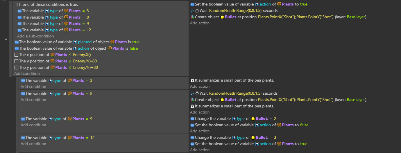Screen dimensions: 401x153
Task: Click the 'action' variable name in the 'is false' condition
Action: [83, 48]
